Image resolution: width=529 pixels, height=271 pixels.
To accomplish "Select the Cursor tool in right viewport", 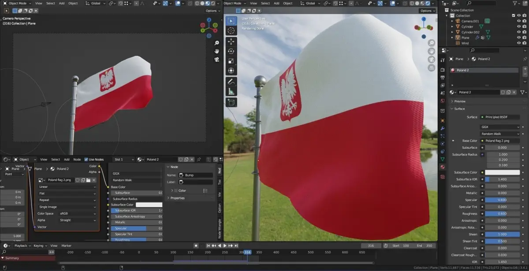I will pos(231,30).
